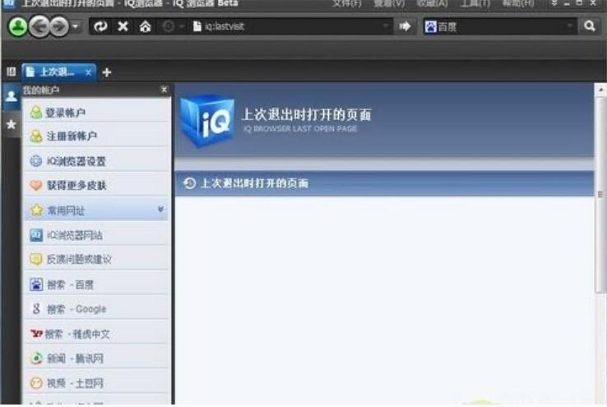Click the Go arrow button

pos(405,26)
